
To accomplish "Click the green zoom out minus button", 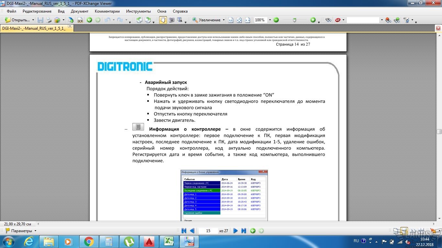I will [276, 20].
